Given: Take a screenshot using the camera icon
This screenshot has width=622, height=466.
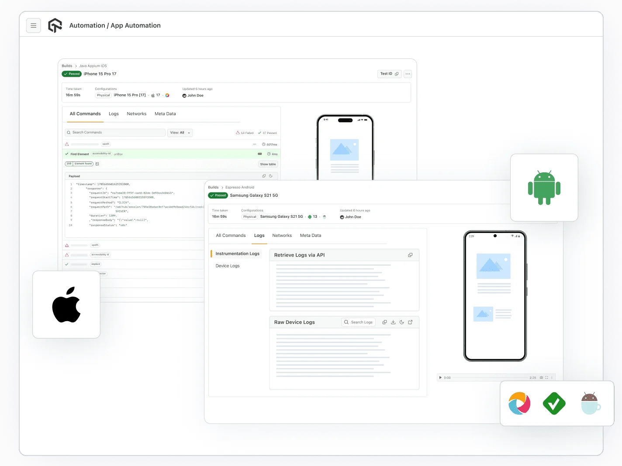Looking at the screenshot, I should 541,378.
